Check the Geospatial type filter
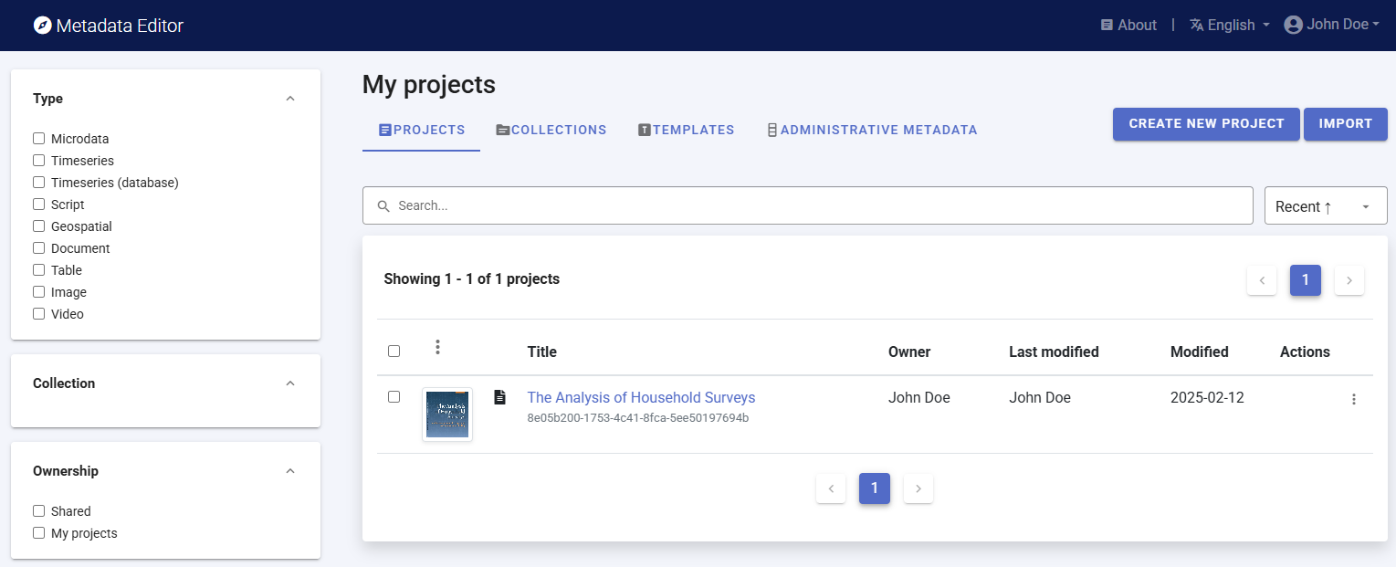The height and width of the screenshot is (567, 1396). pyautogui.click(x=38, y=226)
